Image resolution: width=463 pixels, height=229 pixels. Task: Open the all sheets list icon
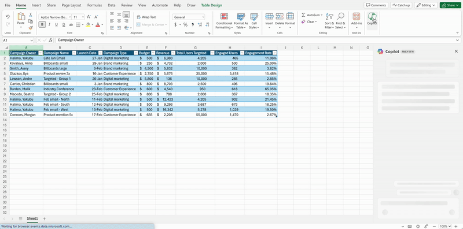coord(21,219)
